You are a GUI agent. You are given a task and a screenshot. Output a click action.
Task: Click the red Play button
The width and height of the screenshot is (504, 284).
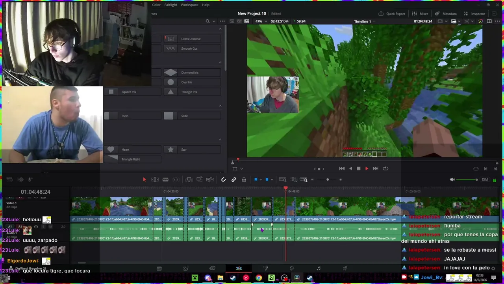click(367, 168)
